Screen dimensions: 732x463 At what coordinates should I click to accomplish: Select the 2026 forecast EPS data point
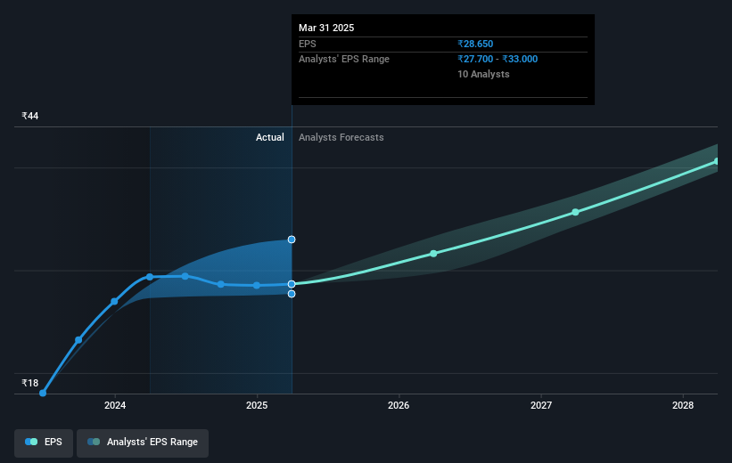click(433, 254)
